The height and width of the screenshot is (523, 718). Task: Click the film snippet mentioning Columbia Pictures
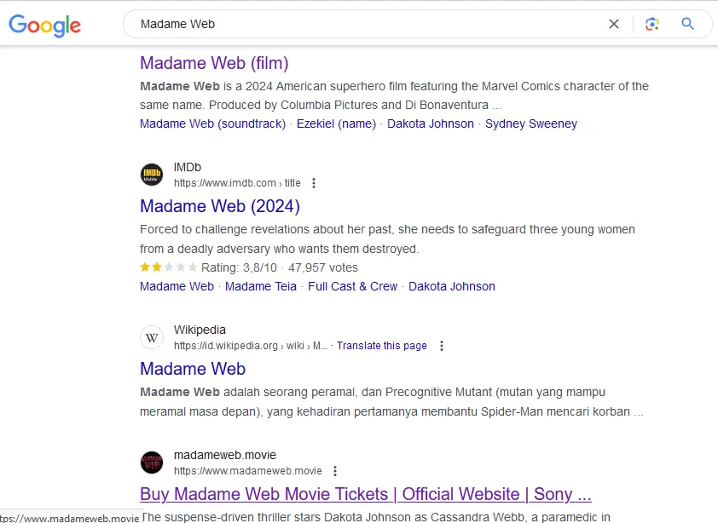(x=394, y=95)
